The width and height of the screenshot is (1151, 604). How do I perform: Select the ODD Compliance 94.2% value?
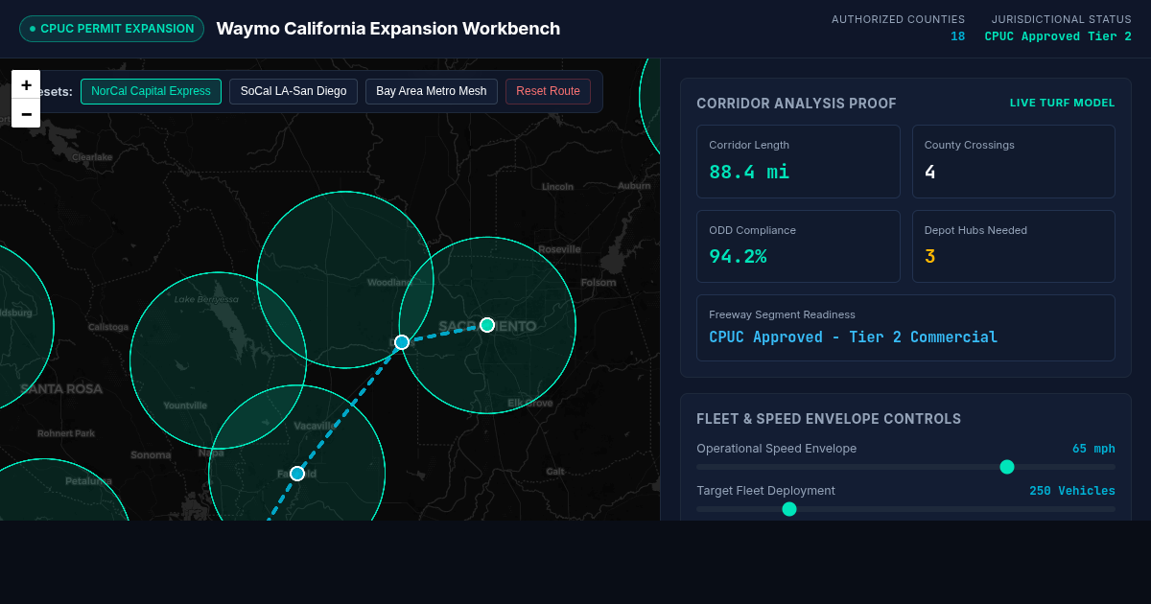pyautogui.click(x=738, y=256)
